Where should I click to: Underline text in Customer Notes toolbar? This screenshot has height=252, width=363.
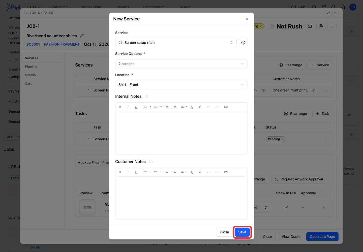pyautogui.click(x=136, y=172)
